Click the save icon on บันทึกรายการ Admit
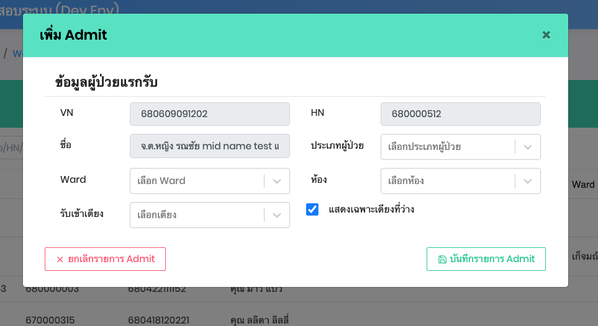The image size is (598, 326). coord(442,259)
